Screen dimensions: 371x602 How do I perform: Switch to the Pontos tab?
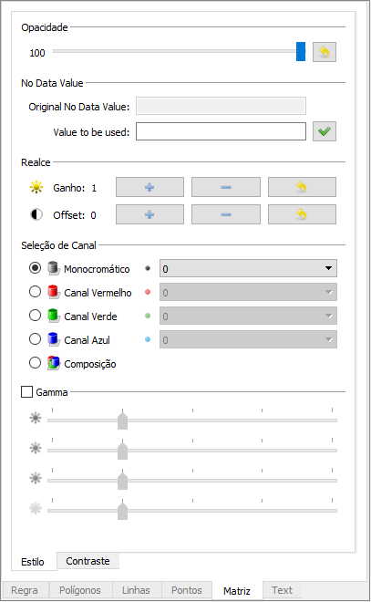[187, 590]
